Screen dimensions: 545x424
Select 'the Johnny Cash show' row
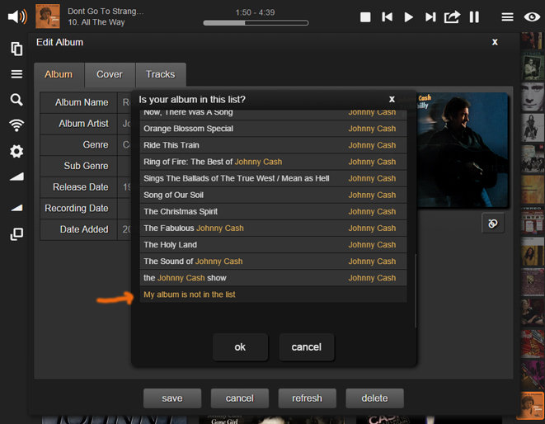273,278
